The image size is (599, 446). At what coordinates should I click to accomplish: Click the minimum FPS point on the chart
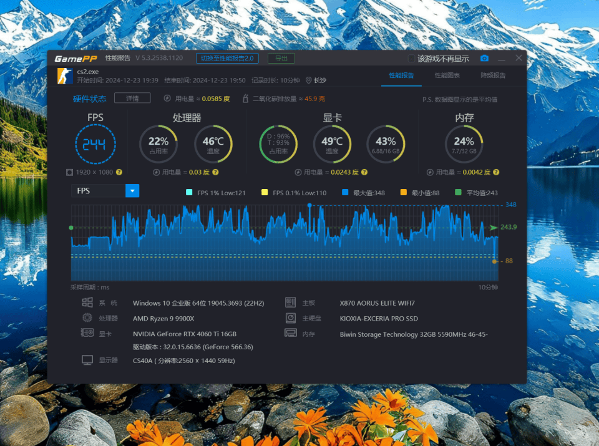coord(494,261)
